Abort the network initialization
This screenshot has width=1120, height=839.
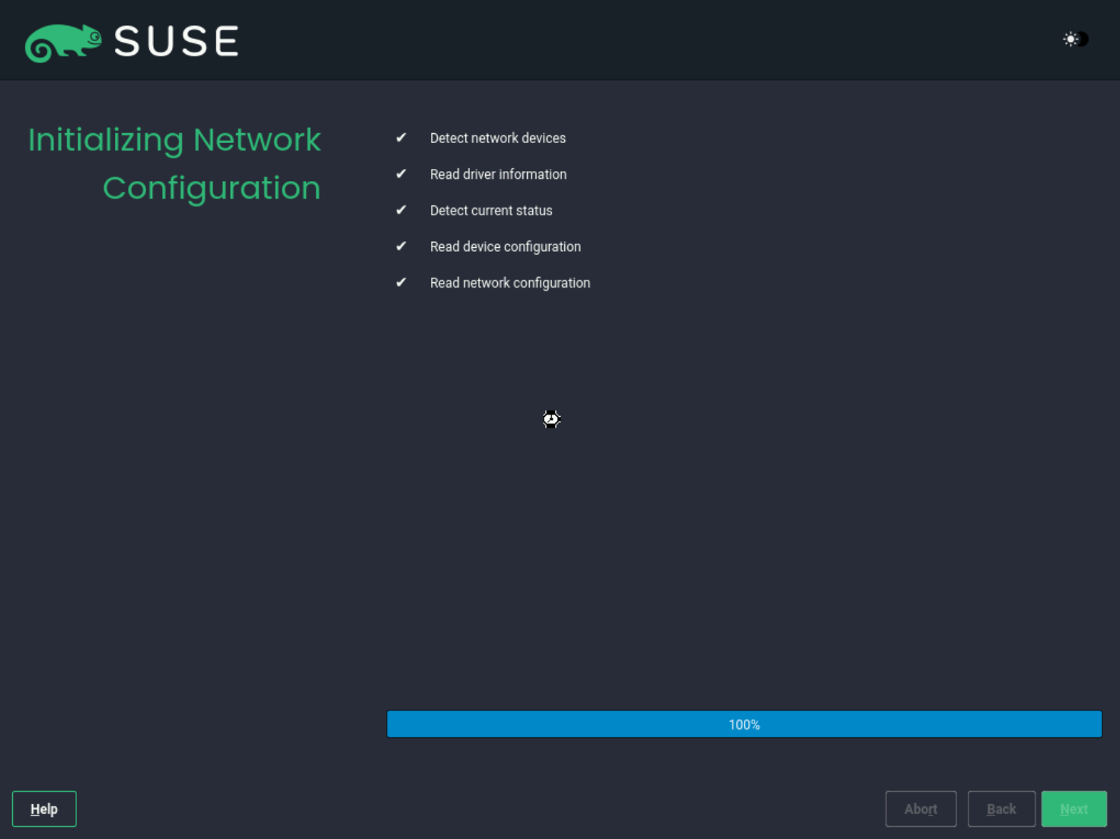tap(921, 809)
